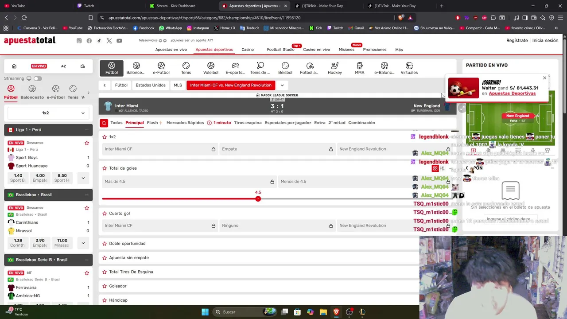Close the Walter winner notification popup
Viewport: 567px width, 319px height.
coord(544,78)
